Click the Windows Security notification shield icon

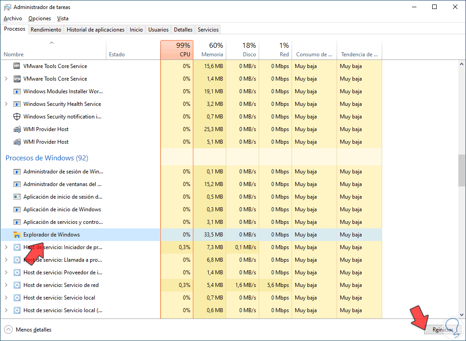(x=17, y=117)
